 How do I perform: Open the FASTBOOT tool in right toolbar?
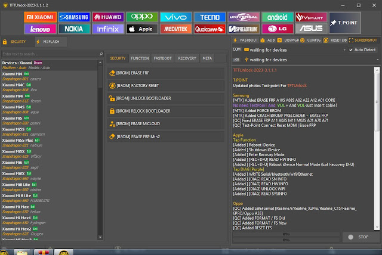[246, 40]
